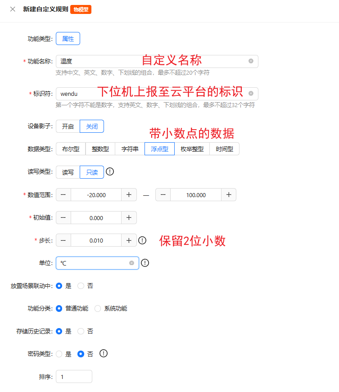Viewport: 339px width, 392px height.
Task: Select 否 for 存储历史记录
Action: [x=81, y=331]
